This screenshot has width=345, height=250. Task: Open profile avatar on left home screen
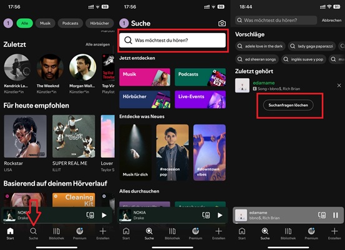[8, 23]
